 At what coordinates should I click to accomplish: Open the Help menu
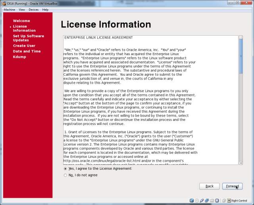[x=45, y=10]
